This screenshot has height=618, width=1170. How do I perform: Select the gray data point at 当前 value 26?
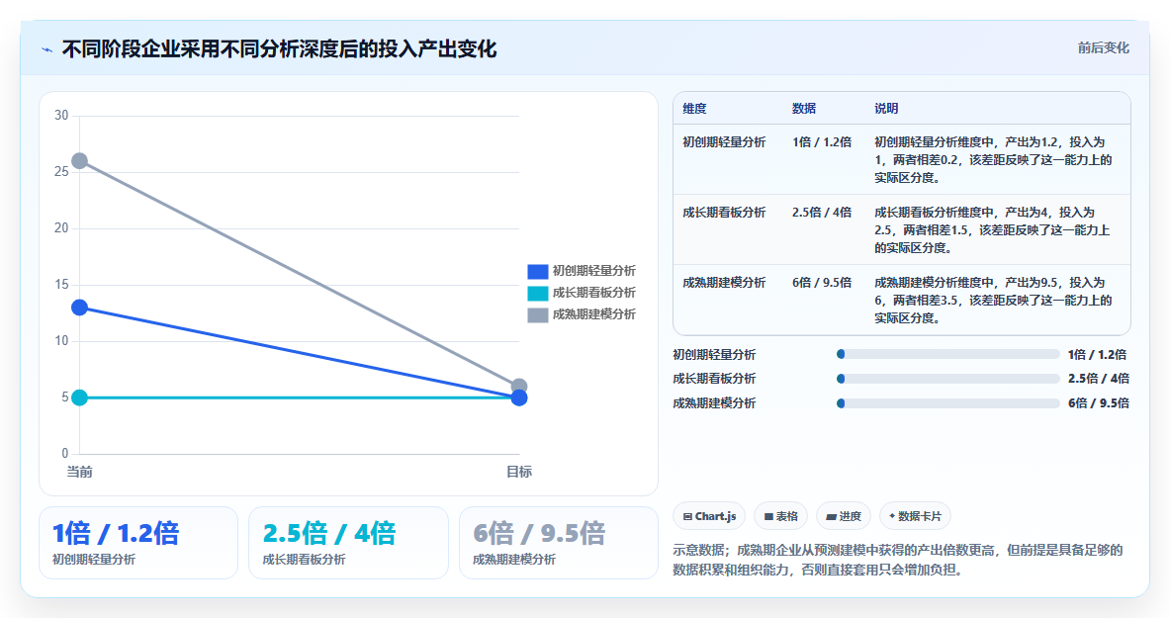[x=80, y=161]
